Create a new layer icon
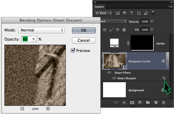This screenshot has width=174, height=114. pyautogui.click(x=156, y=103)
